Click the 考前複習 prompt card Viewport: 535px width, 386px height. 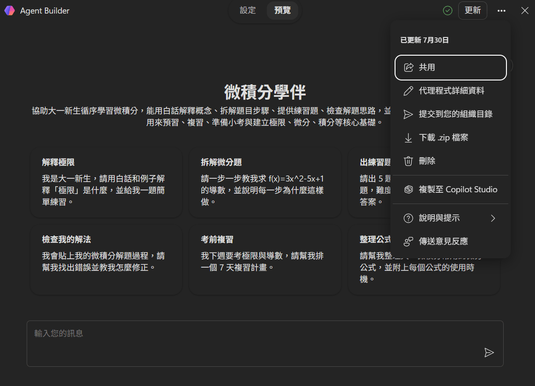click(x=265, y=260)
